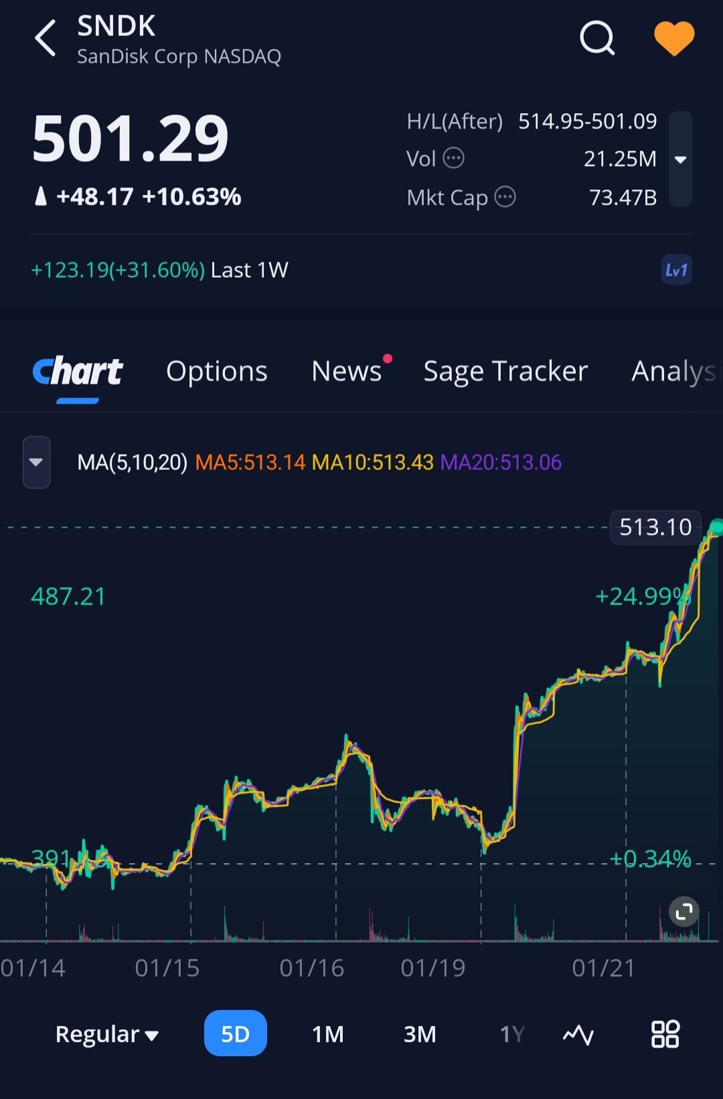Go back with the left chevron
Viewport: 723px width, 1099px height.
[x=46, y=38]
